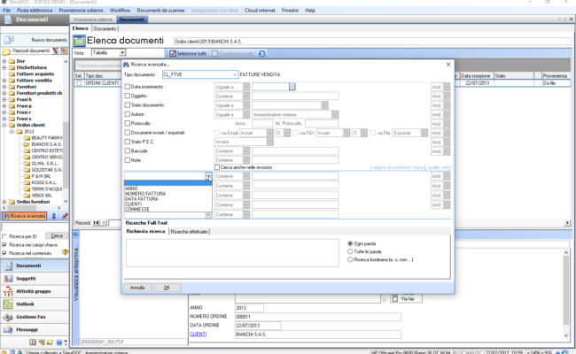The width and height of the screenshot is (576, 354).
Task: Click the binoculars icon in the Ricerca avanzata title
Action: [126, 65]
